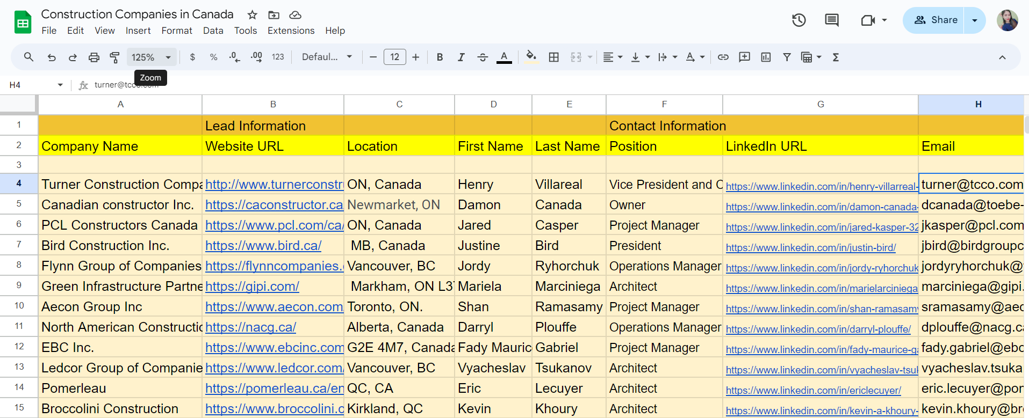This screenshot has width=1029, height=418.
Task: Open version history clock icon
Action: 799,20
